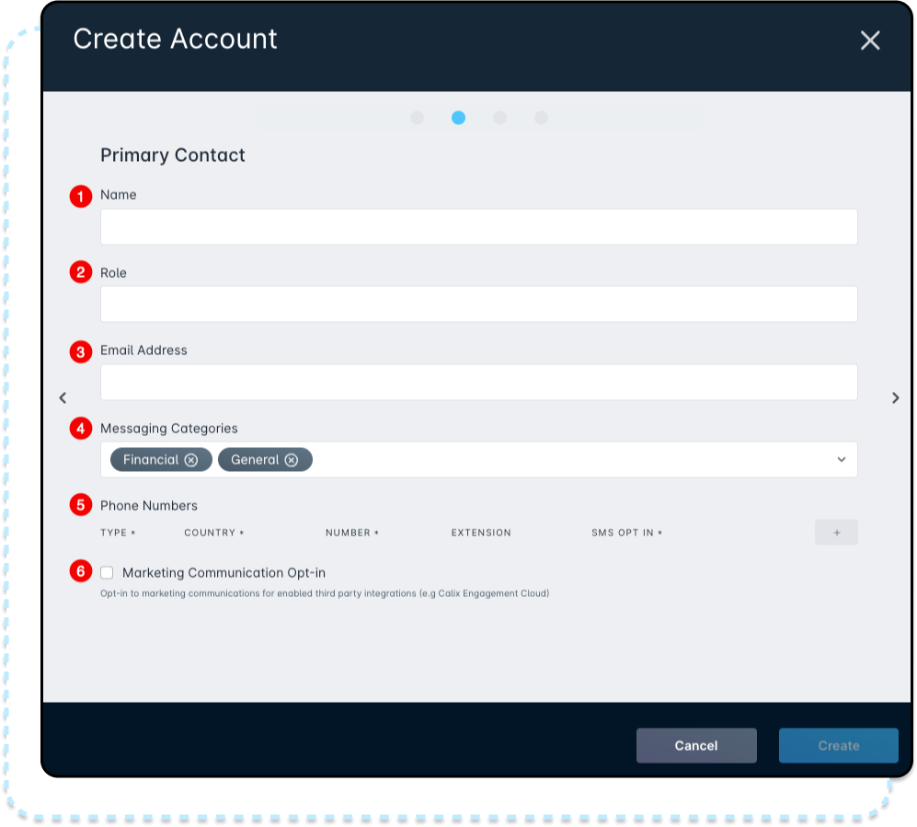The image size is (917, 827).
Task: Select the active second step dot
Action: pos(458,118)
